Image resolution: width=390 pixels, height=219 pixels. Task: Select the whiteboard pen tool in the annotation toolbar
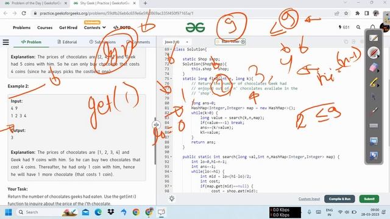[374, 38]
